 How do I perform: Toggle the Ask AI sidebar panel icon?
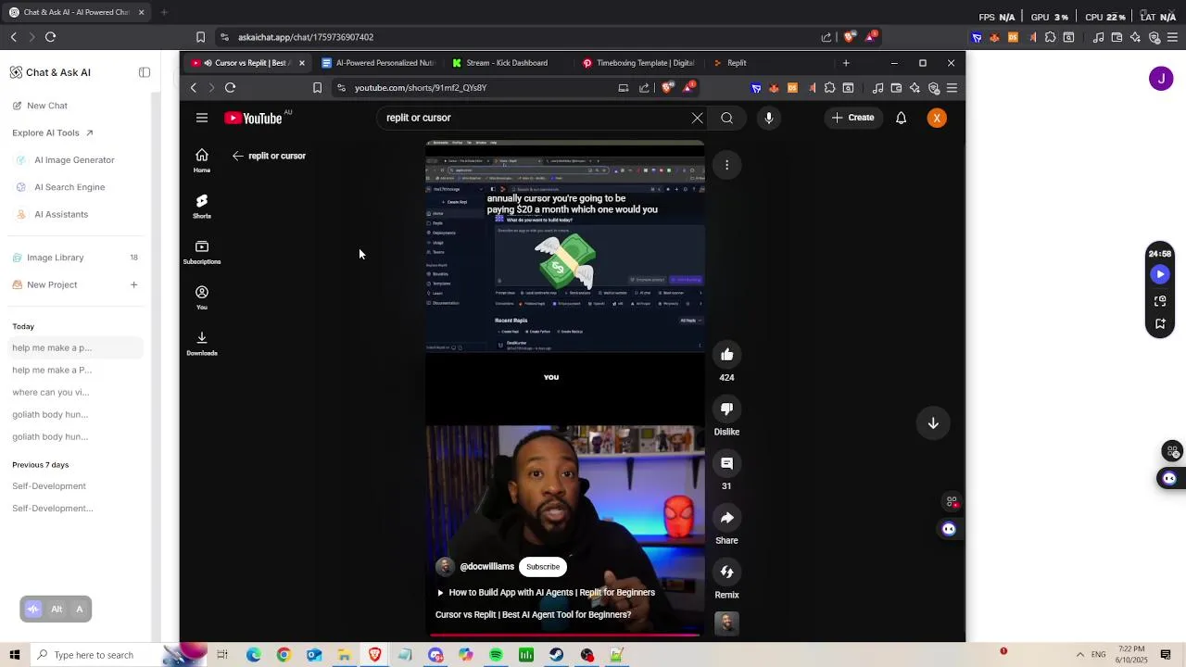click(145, 72)
